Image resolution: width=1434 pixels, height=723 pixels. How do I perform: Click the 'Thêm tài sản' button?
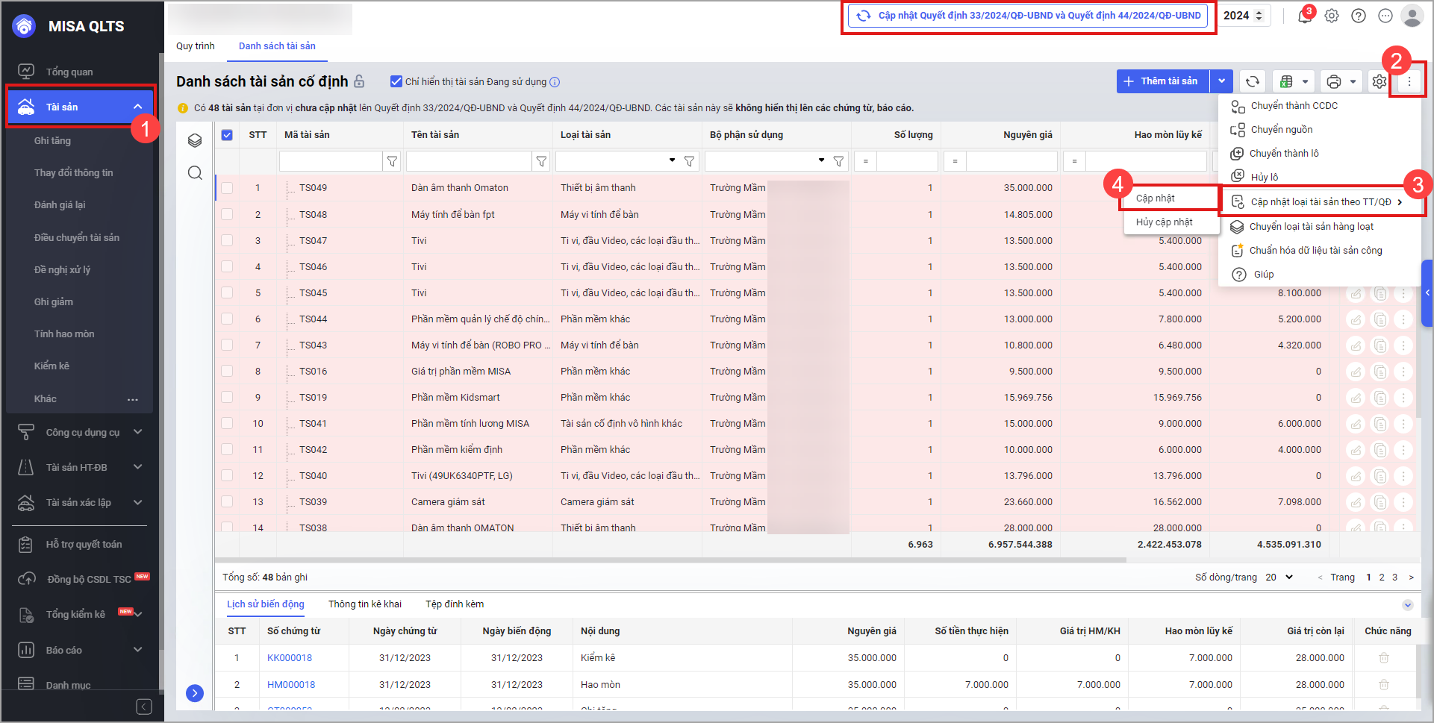coord(1162,81)
